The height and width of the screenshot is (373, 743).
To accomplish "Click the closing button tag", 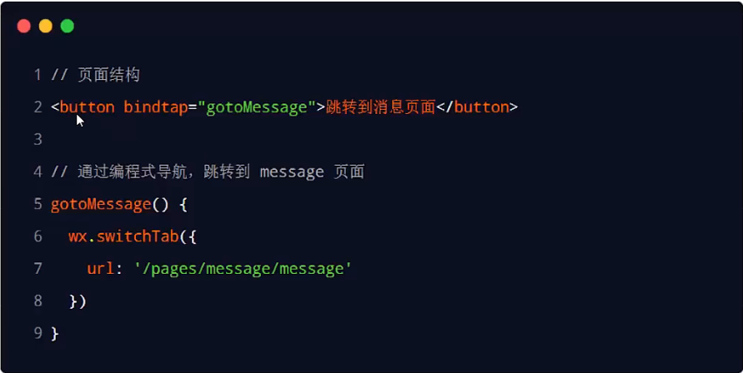I will click(x=477, y=107).
